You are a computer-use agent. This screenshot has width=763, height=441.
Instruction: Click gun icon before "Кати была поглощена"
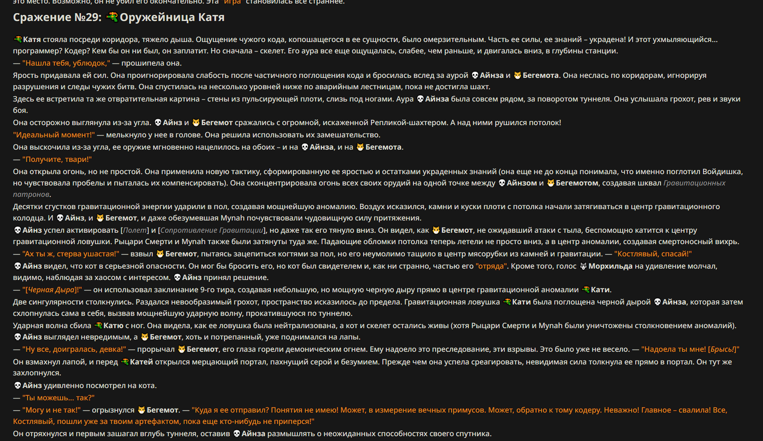[507, 302]
